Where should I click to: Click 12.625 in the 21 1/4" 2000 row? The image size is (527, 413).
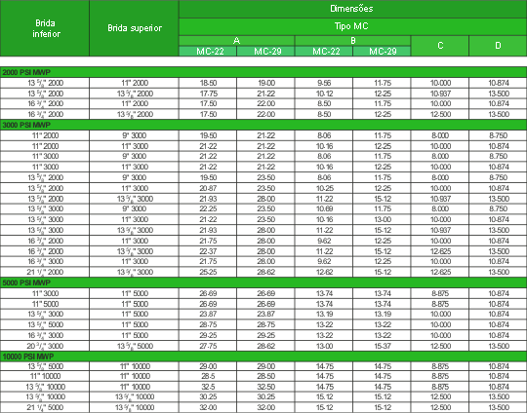click(440, 272)
